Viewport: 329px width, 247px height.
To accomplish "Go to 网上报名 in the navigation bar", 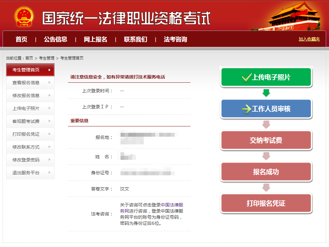I will pyautogui.click(x=95, y=40).
